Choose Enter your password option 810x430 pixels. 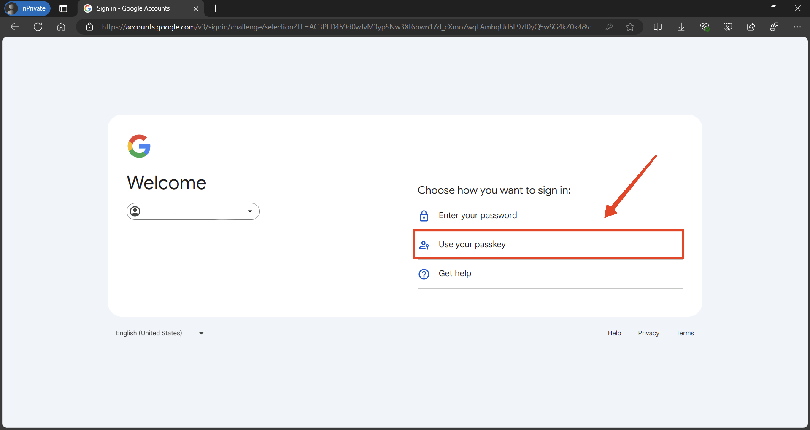point(551,216)
